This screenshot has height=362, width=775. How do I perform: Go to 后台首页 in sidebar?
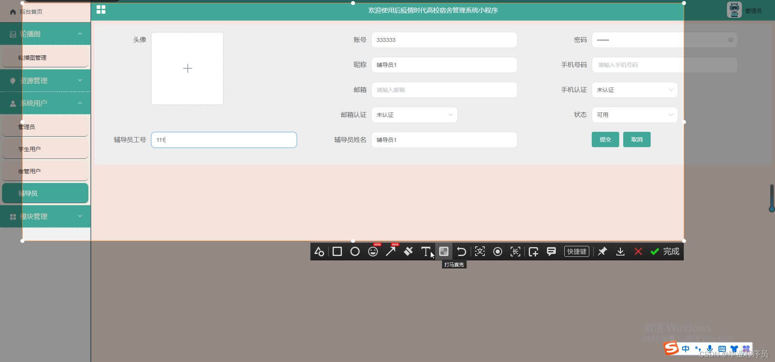coord(45,11)
